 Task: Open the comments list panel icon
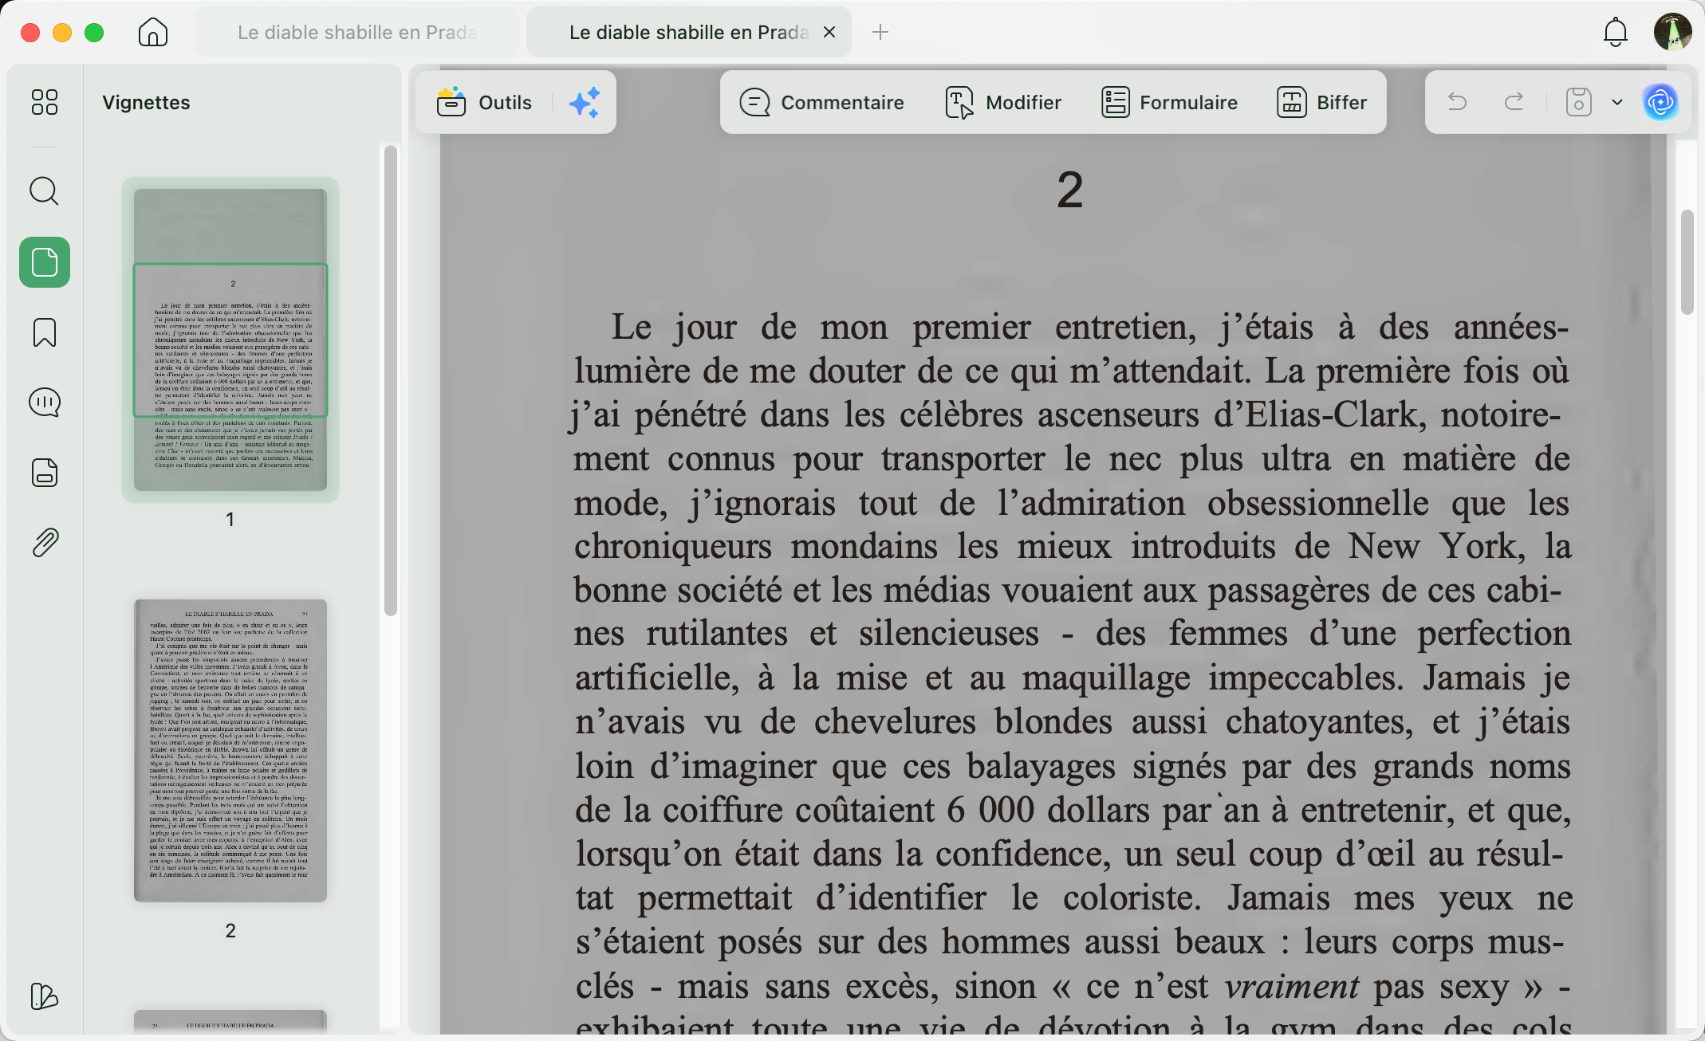[x=45, y=403]
